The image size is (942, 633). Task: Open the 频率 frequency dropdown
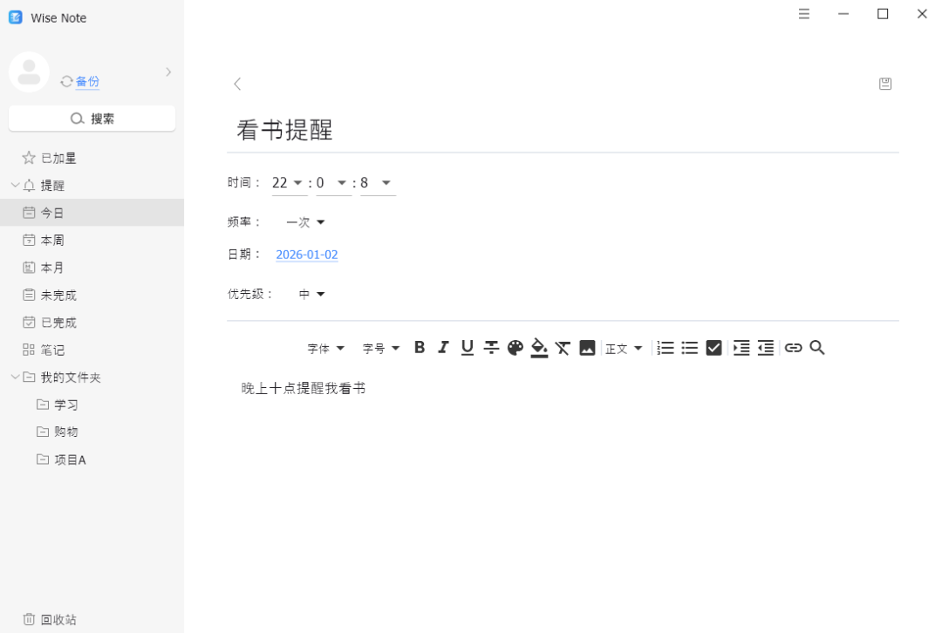click(x=305, y=221)
